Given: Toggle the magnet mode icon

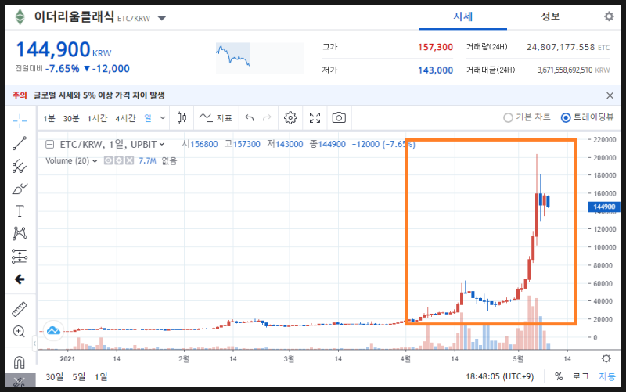Looking at the screenshot, I should (19, 362).
